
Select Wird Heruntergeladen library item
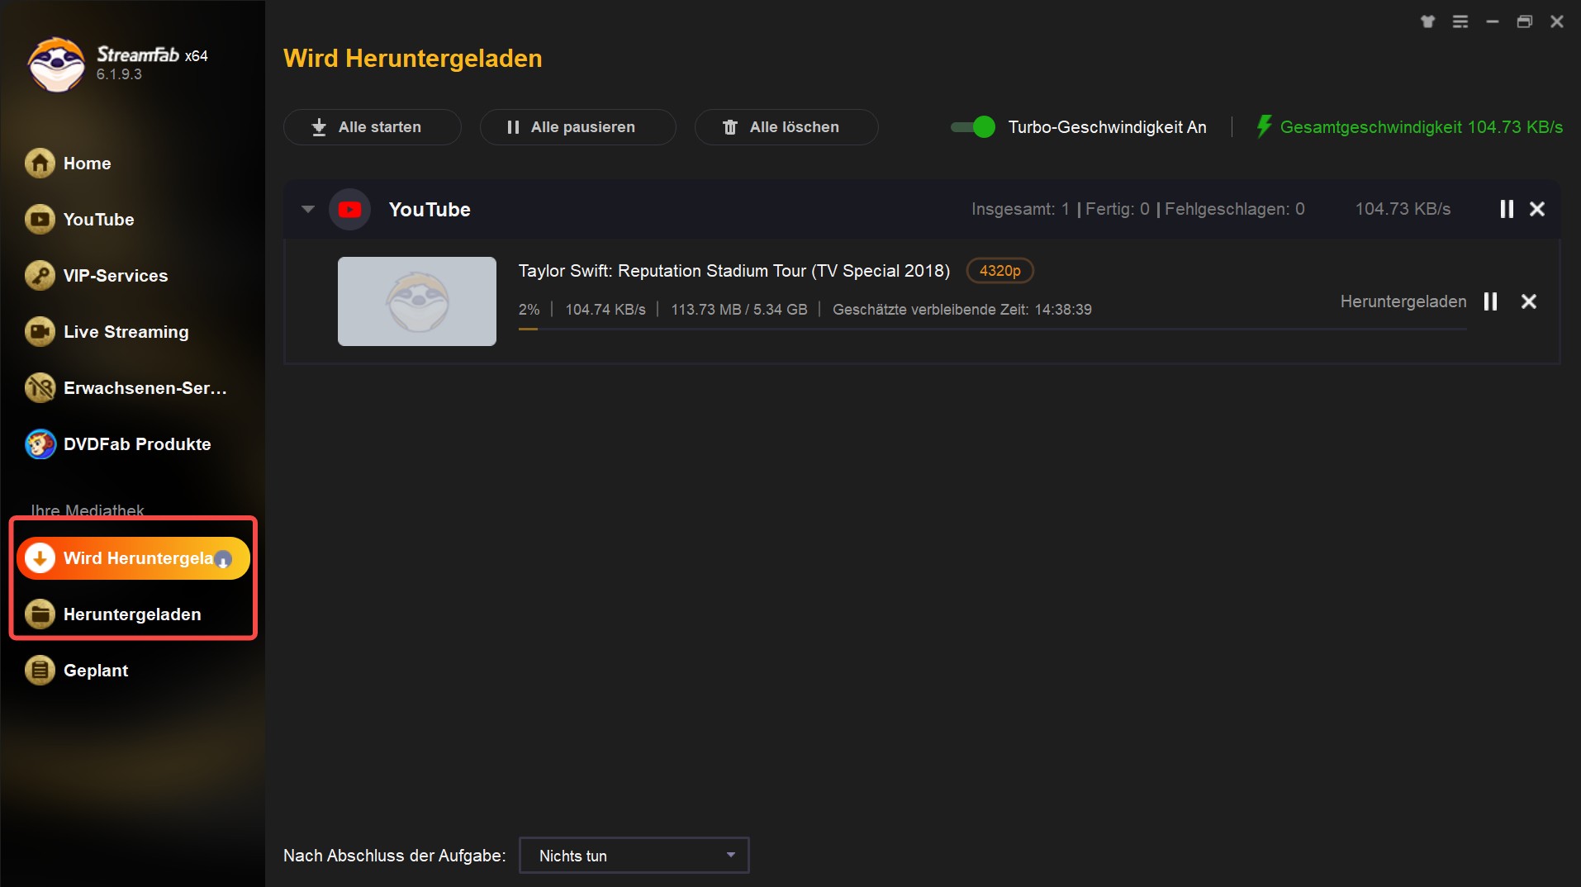click(x=133, y=558)
